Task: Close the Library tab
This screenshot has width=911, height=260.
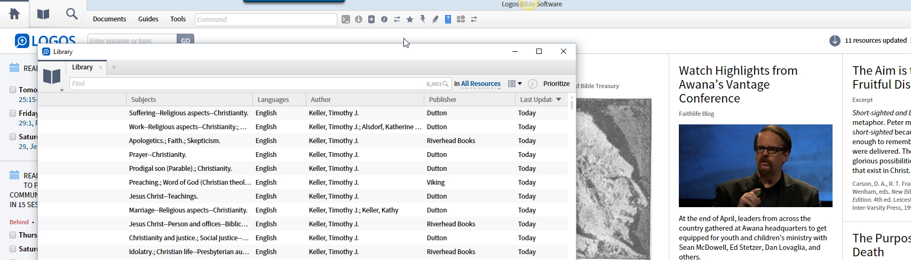Action: (x=100, y=67)
